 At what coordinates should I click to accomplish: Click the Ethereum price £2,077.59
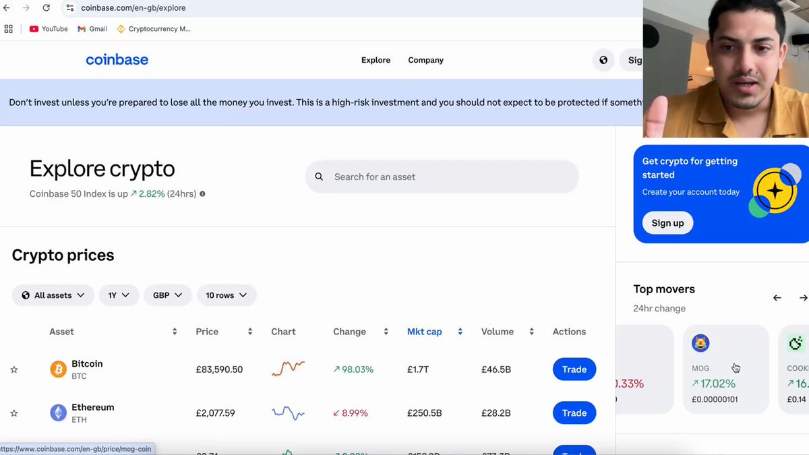215,413
